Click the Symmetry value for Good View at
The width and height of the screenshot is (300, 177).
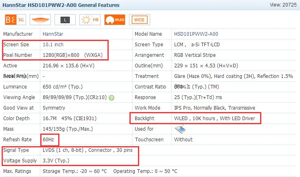point(54,108)
